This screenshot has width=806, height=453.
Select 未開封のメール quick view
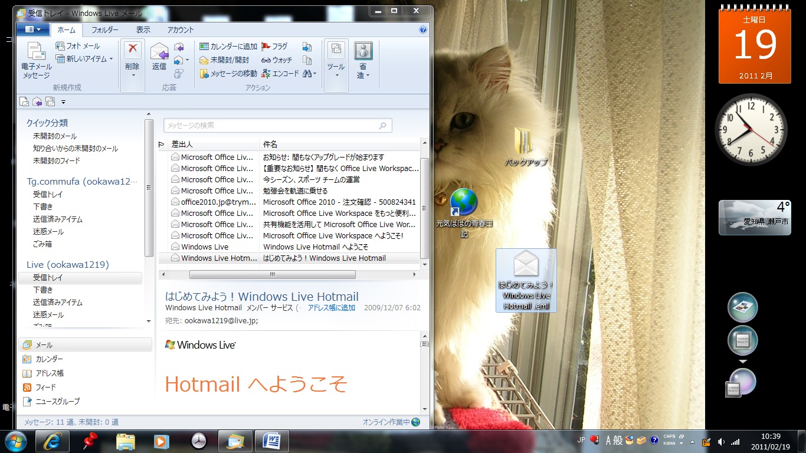(55, 136)
